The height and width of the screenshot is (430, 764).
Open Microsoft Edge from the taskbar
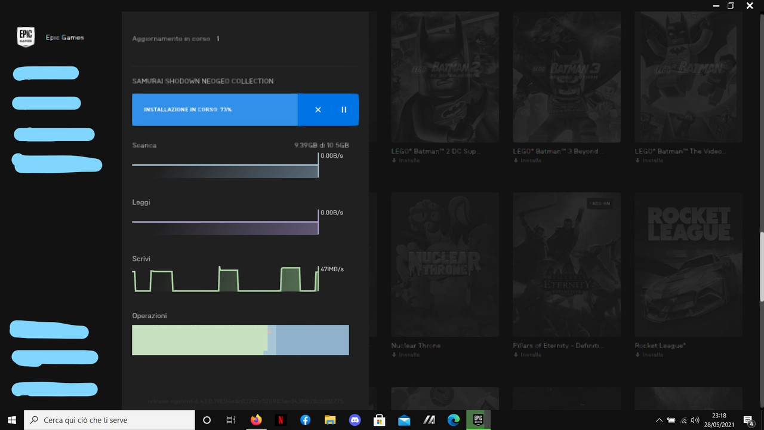[454, 420]
